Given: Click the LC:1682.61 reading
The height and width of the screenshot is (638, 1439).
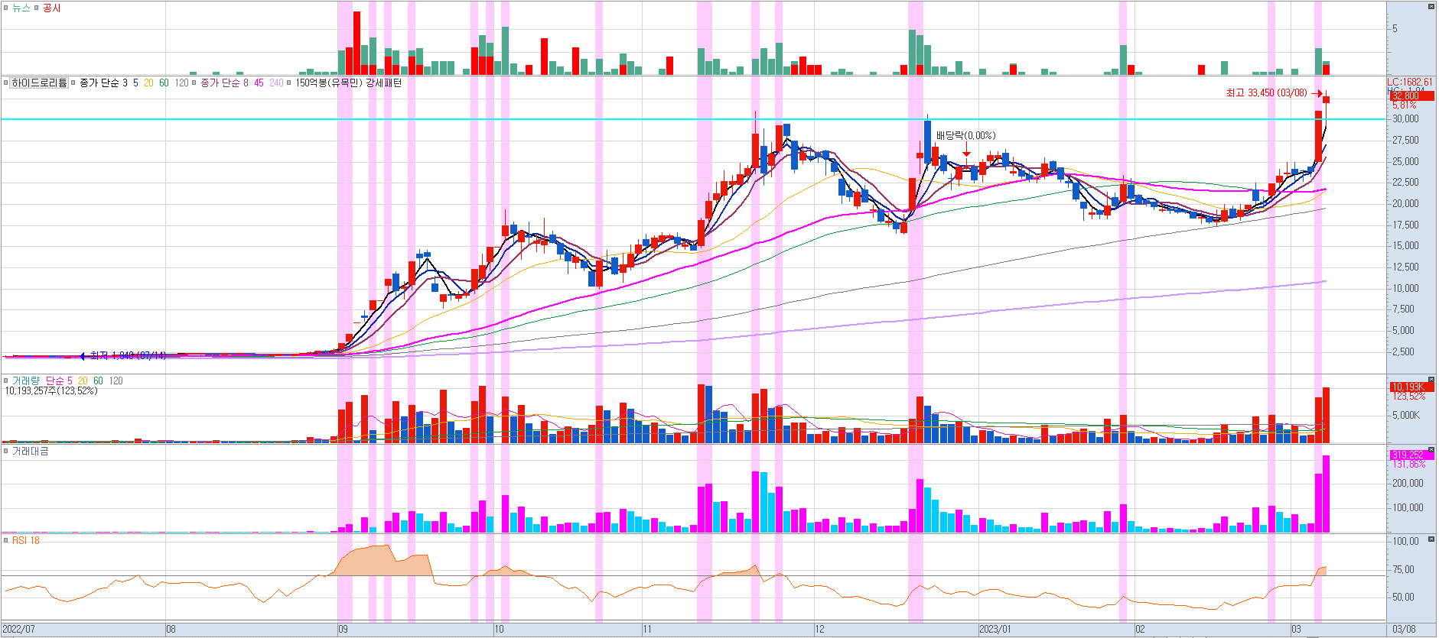Looking at the screenshot, I should click(1410, 82).
